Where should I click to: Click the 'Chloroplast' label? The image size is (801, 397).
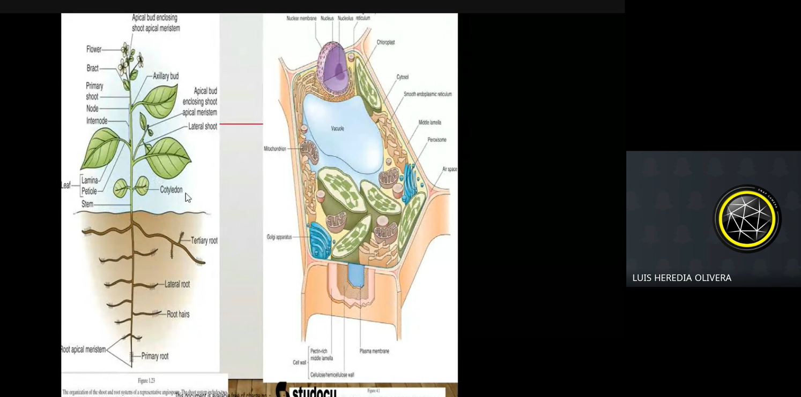tap(385, 42)
